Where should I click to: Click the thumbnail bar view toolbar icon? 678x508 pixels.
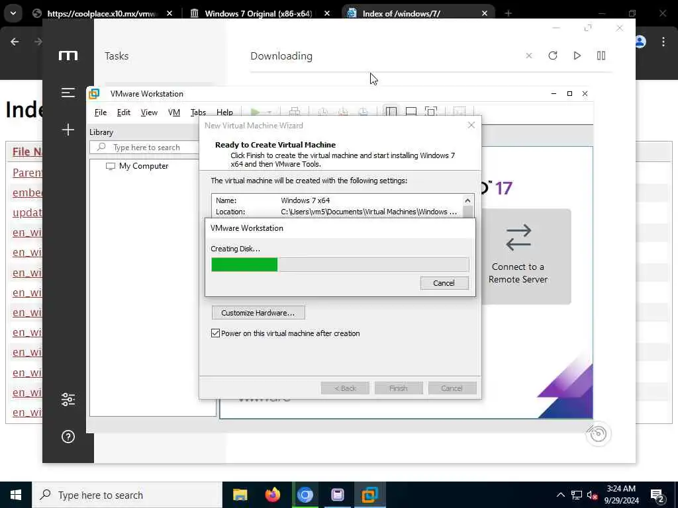click(411, 112)
